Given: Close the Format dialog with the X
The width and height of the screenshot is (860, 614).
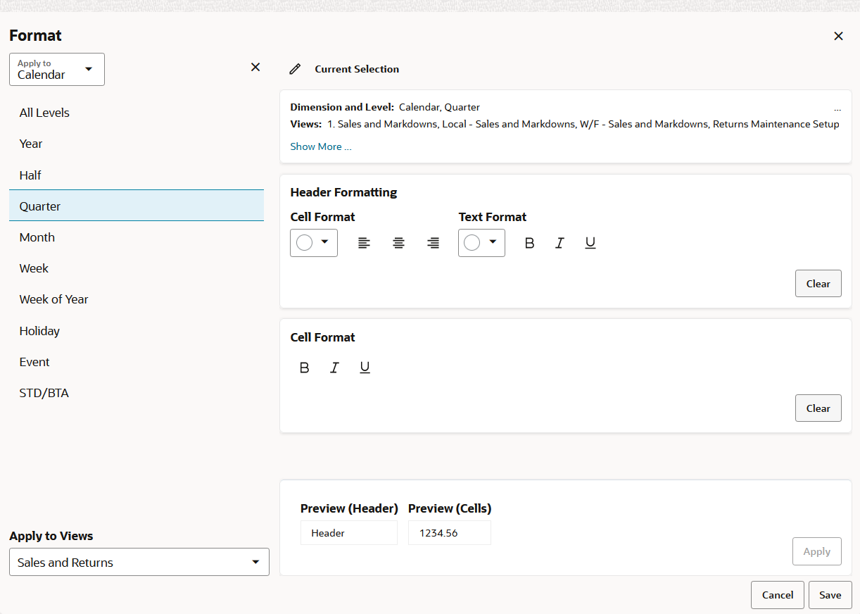Looking at the screenshot, I should pos(838,36).
